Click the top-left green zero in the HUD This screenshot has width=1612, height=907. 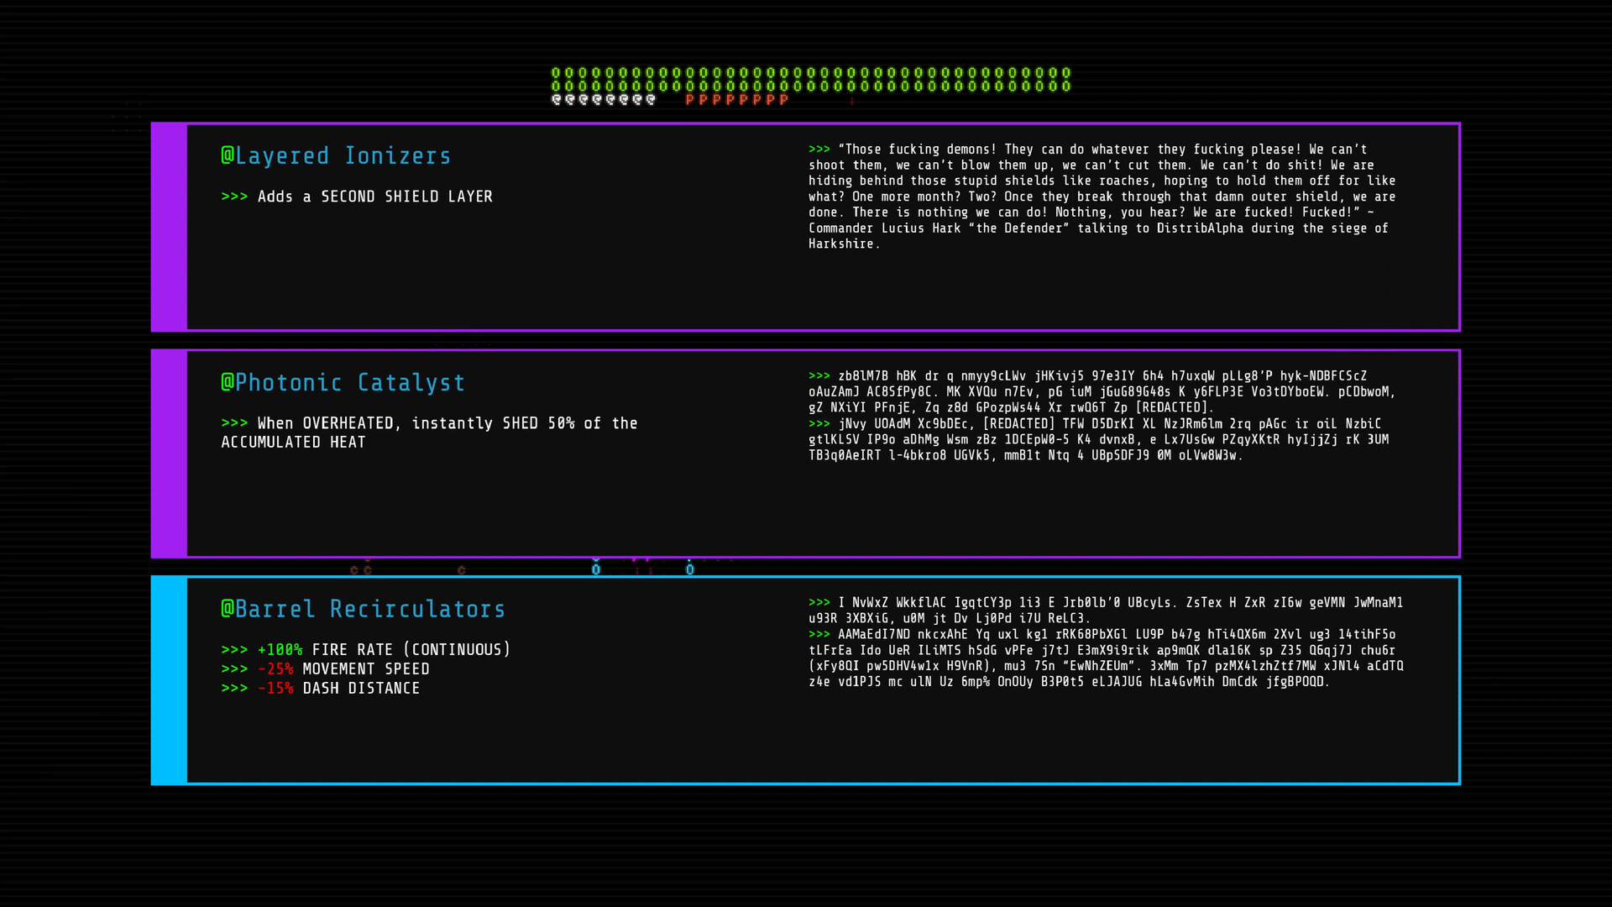(x=556, y=73)
